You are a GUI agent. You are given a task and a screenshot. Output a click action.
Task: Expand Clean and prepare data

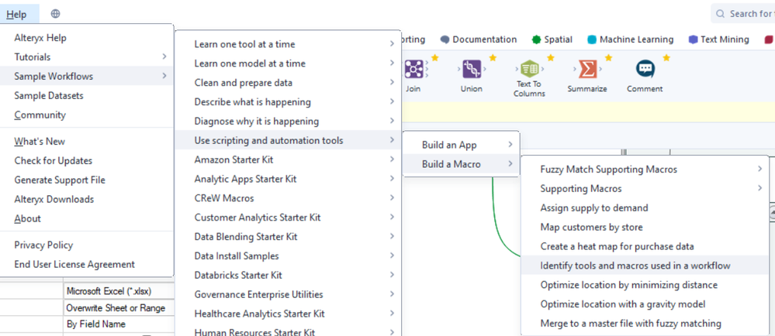[288, 82]
